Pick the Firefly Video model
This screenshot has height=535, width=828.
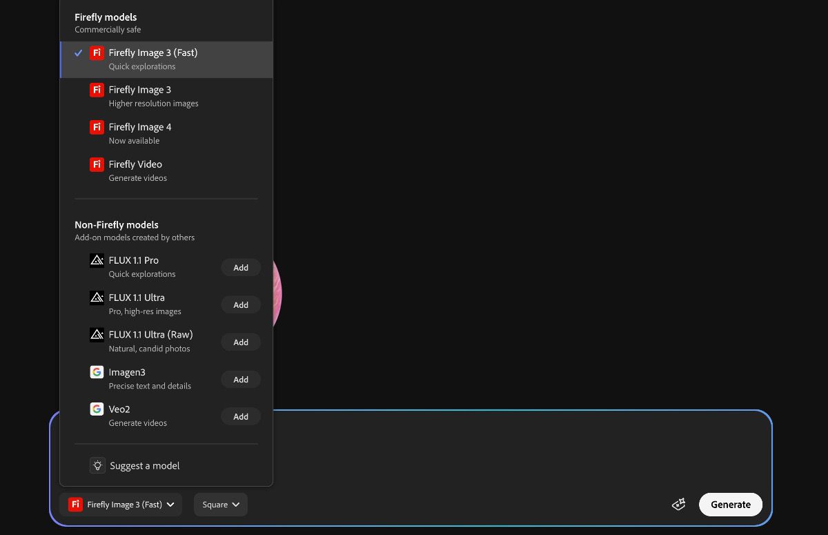[166, 171]
